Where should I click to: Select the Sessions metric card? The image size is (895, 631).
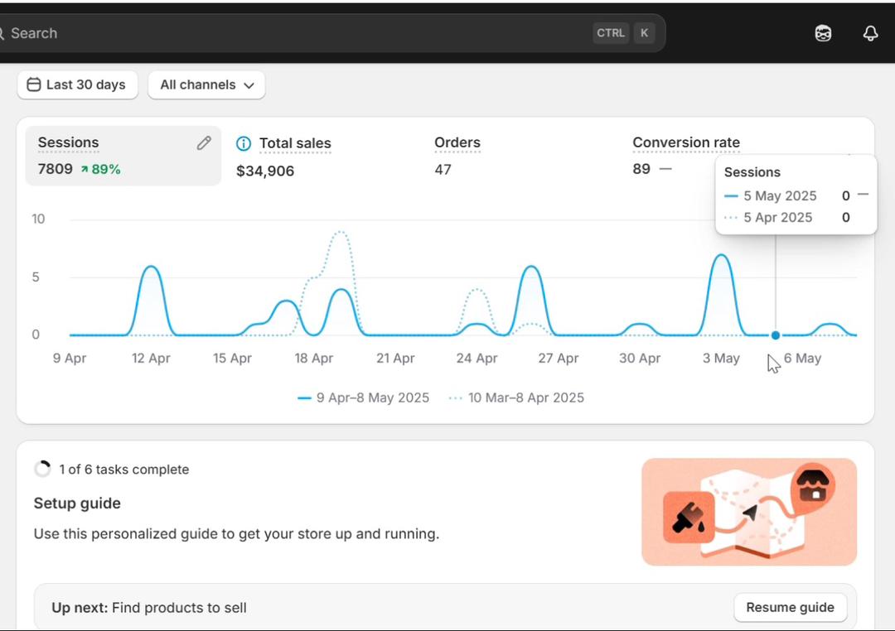[x=123, y=156]
